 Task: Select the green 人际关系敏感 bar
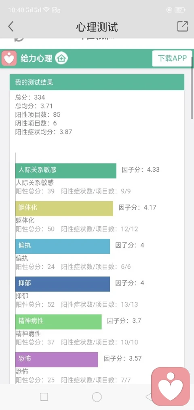[x=66, y=171]
